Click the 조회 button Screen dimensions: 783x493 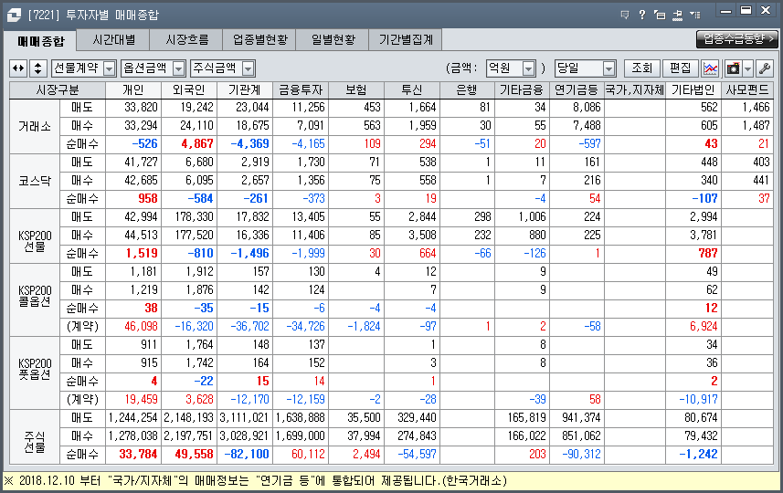[641, 68]
